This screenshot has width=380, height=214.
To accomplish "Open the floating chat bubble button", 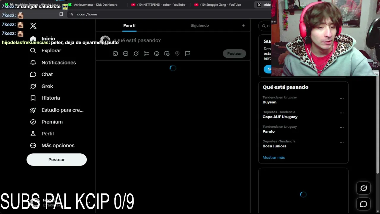I will 363,204.
